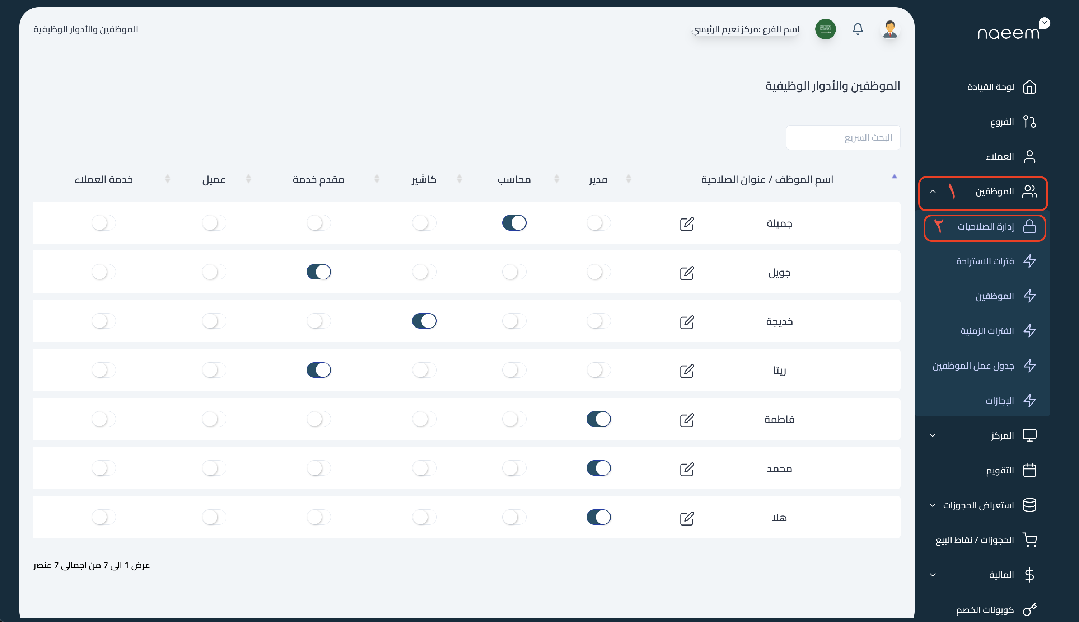Click the branches icon next to الفروع
This screenshot has width=1079, height=622.
1029,122
